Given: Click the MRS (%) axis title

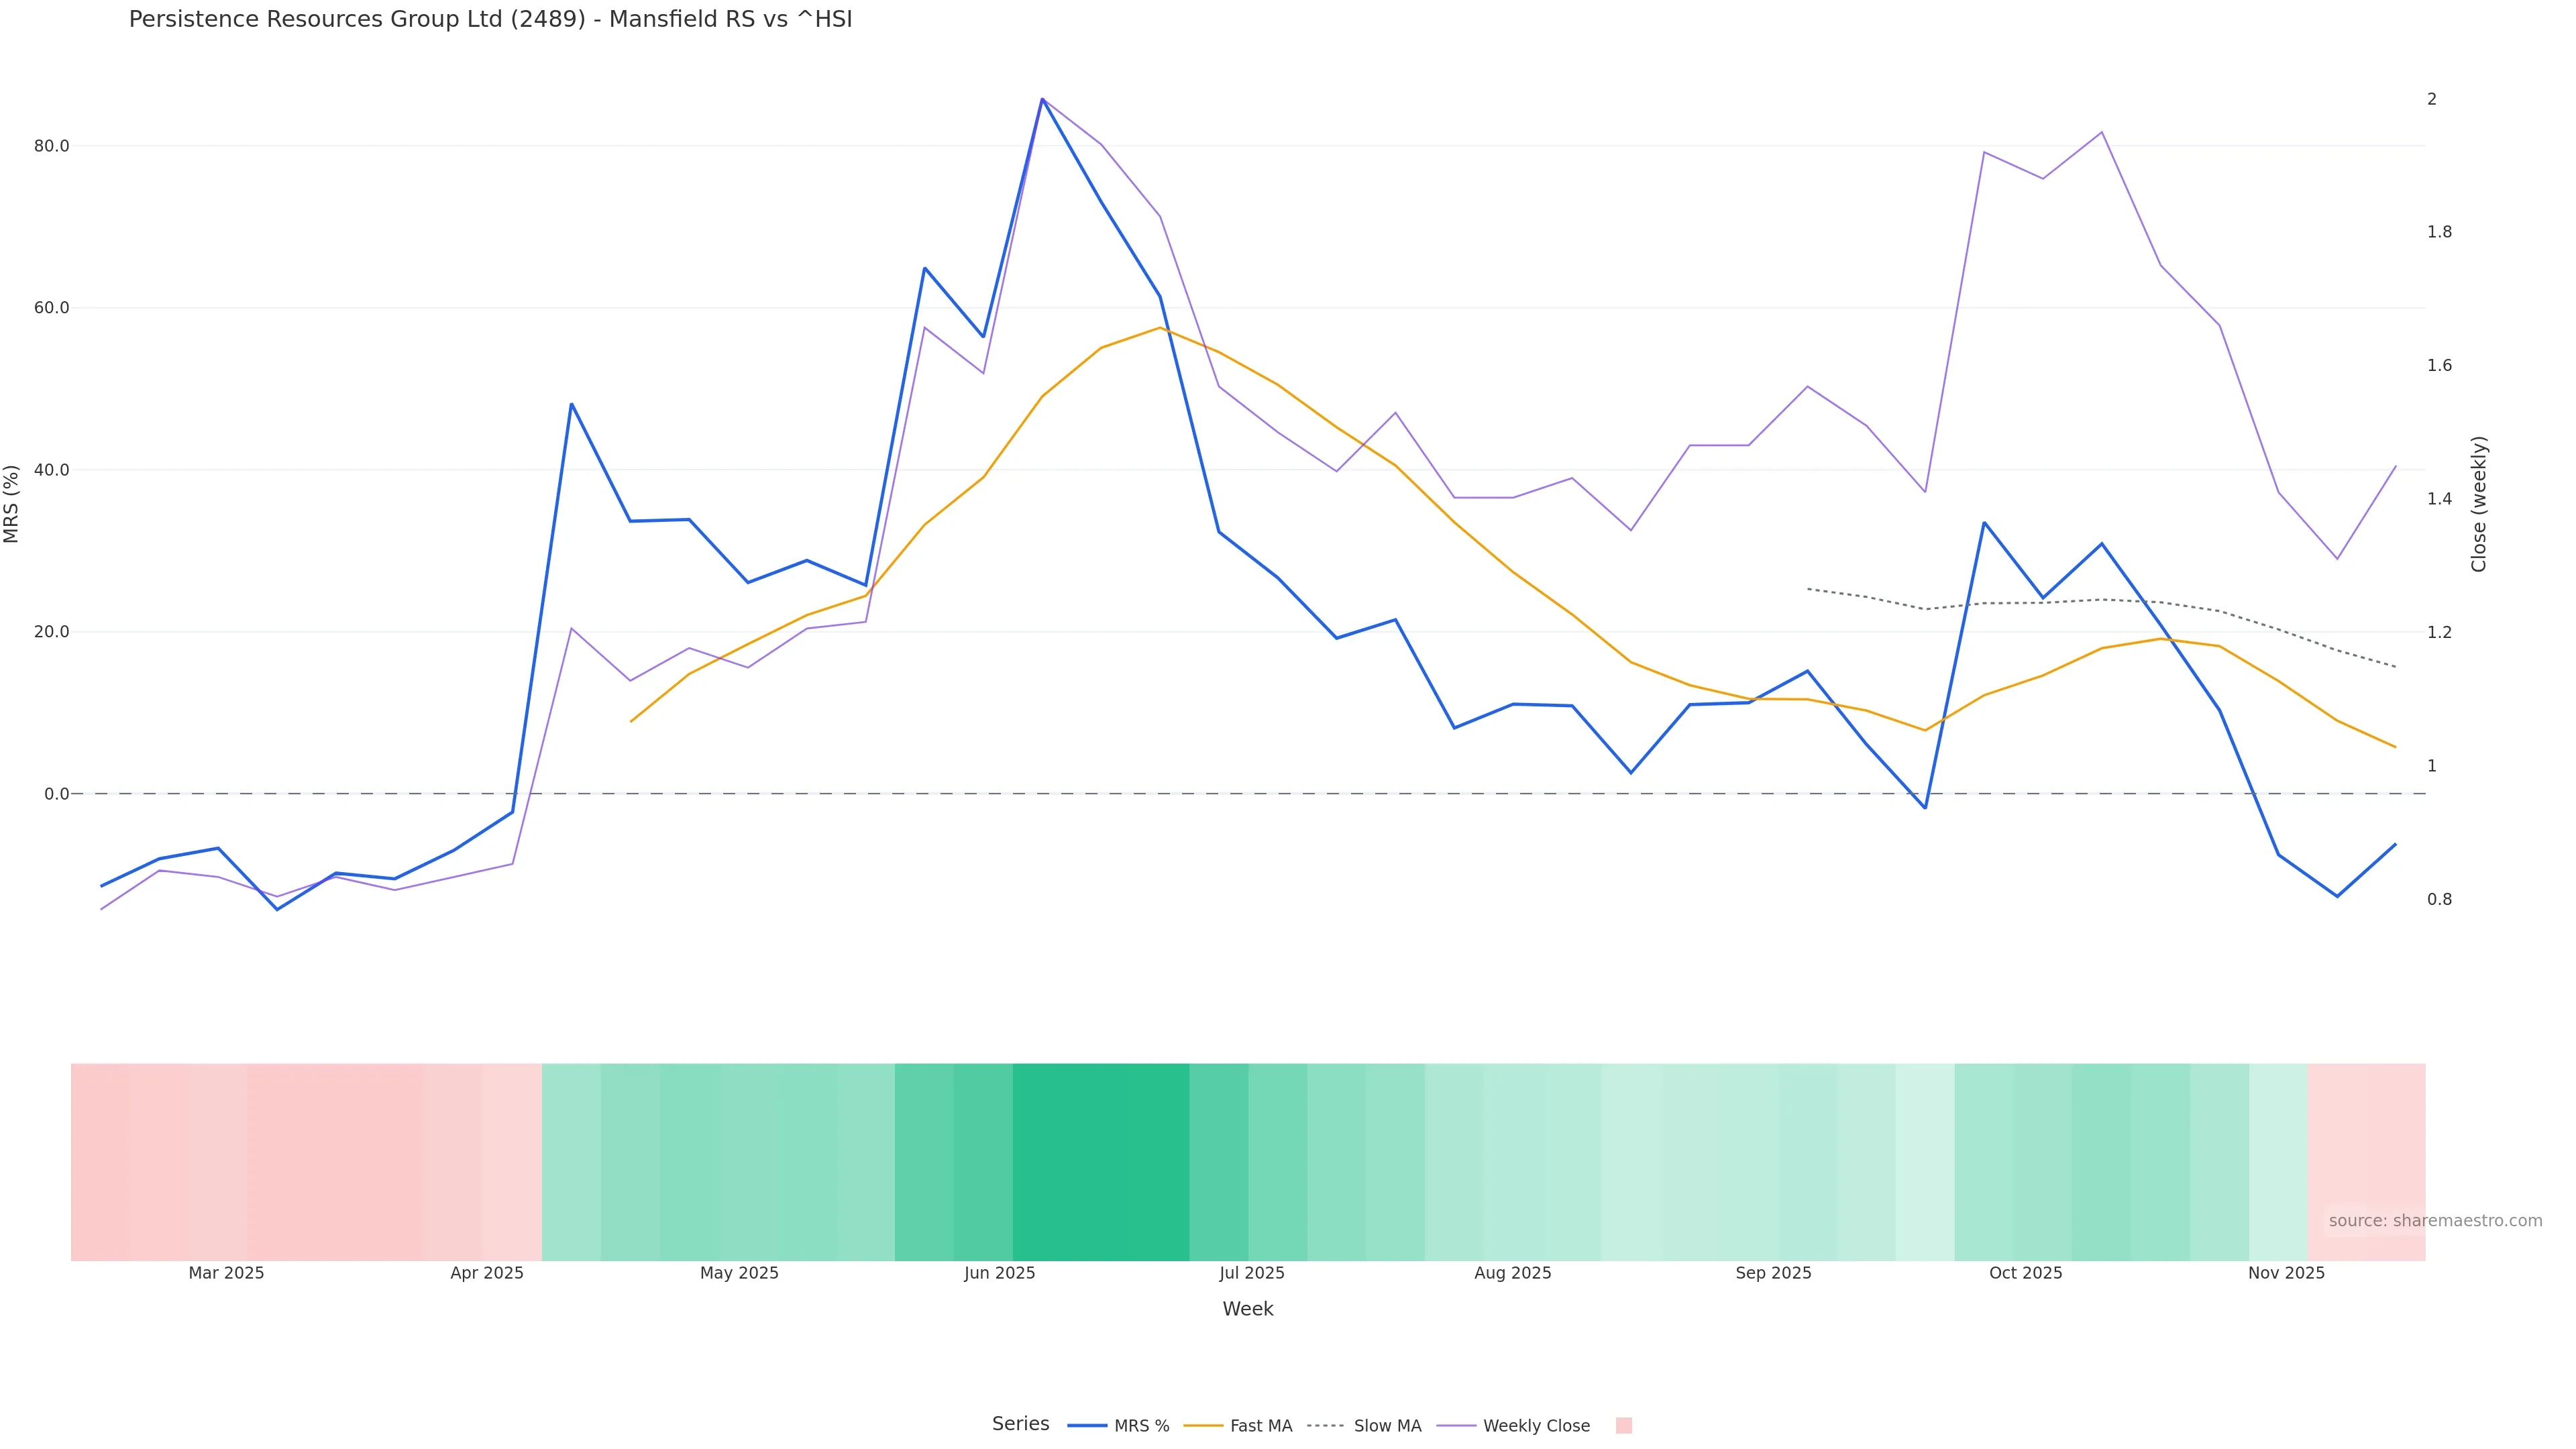Looking at the screenshot, I should [12, 503].
